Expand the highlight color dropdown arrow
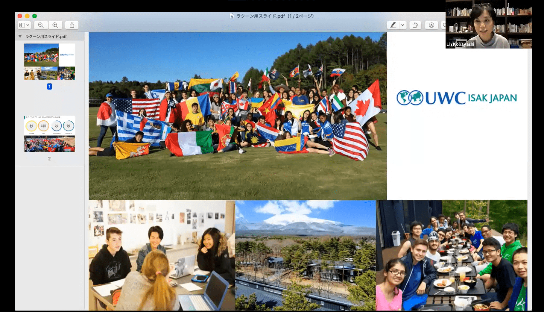Viewport: 544px width, 312px height. point(403,25)
